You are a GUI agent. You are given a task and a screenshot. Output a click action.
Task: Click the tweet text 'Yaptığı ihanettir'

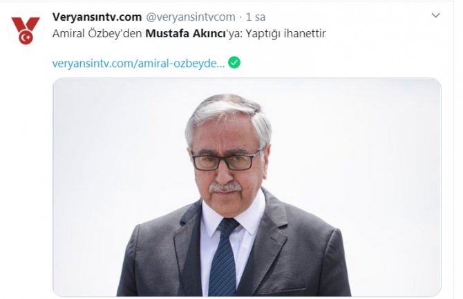[x=285, y=34]
